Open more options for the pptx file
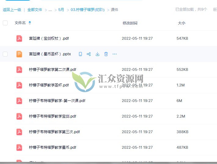The width and height of the screenshot is (217, 164). 115,54
